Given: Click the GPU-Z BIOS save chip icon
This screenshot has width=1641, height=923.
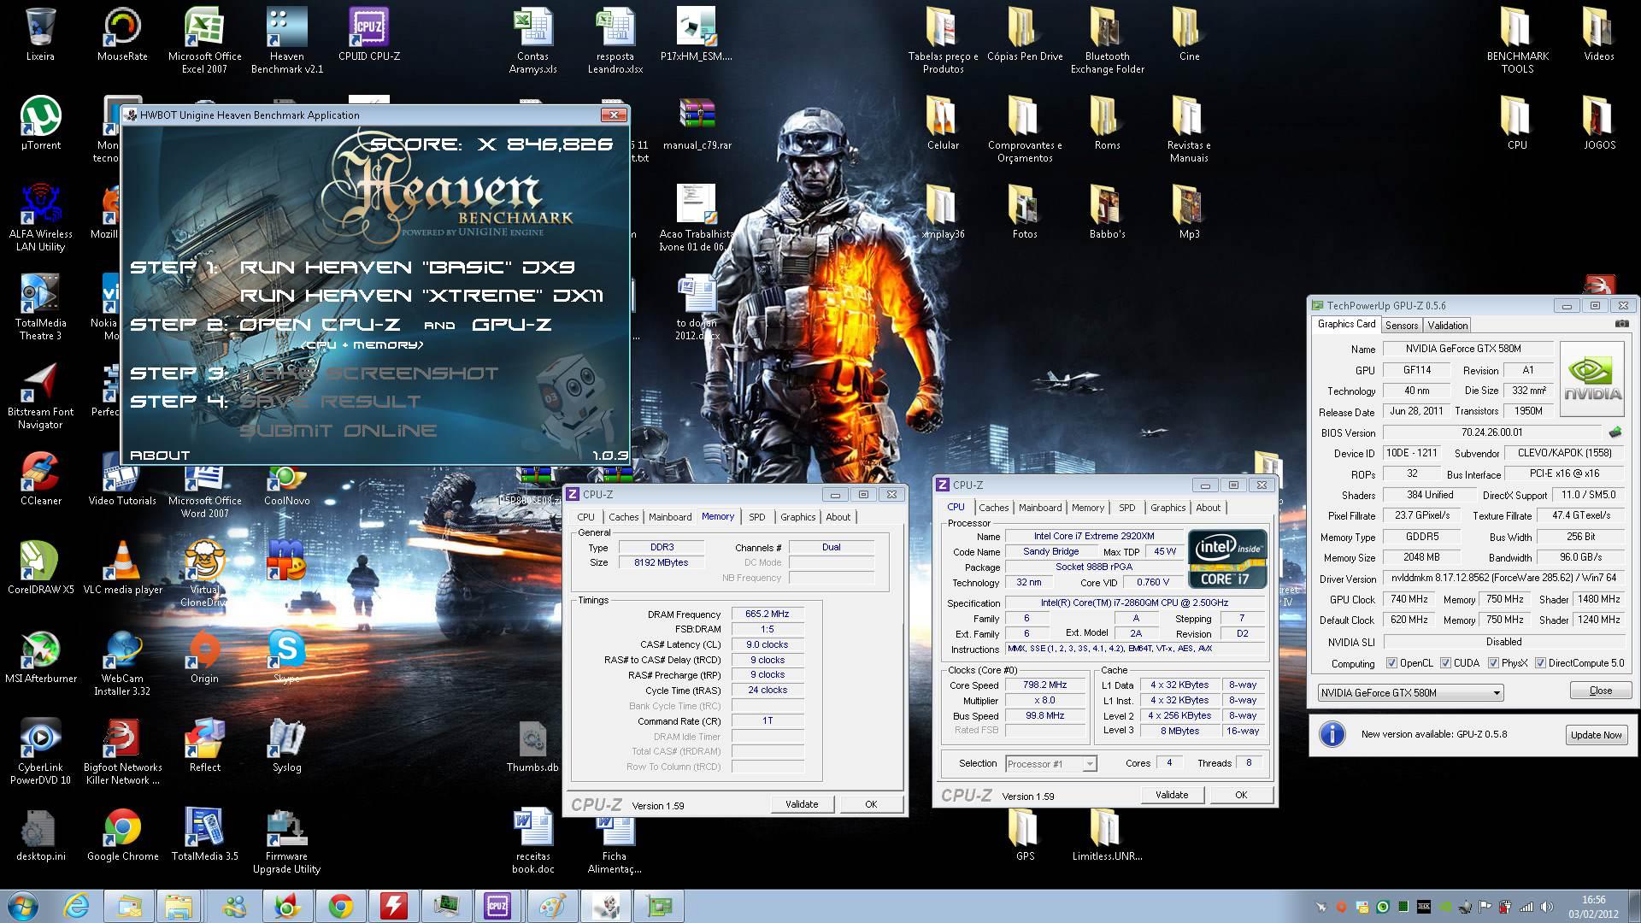Looking at the screenshot, I should pos(1615,432).
